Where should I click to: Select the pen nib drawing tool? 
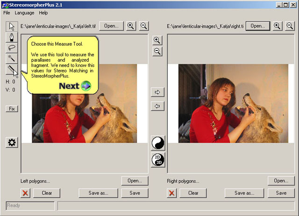[12, 37]
